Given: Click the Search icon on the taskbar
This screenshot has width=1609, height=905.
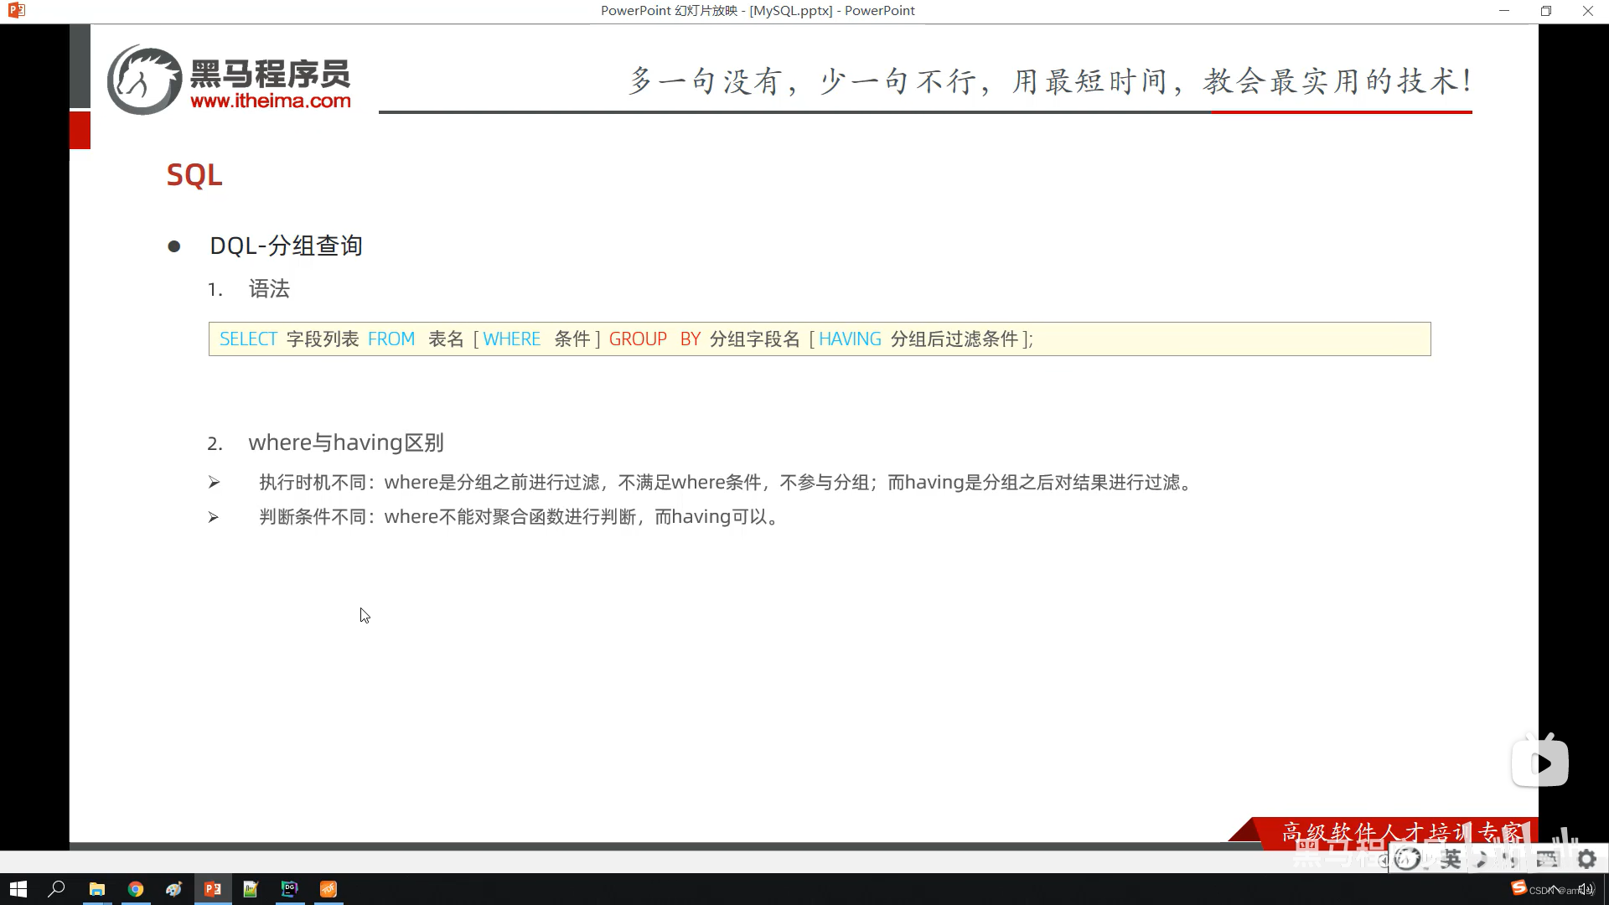Looking at the screenshot, I should point(57,888).
